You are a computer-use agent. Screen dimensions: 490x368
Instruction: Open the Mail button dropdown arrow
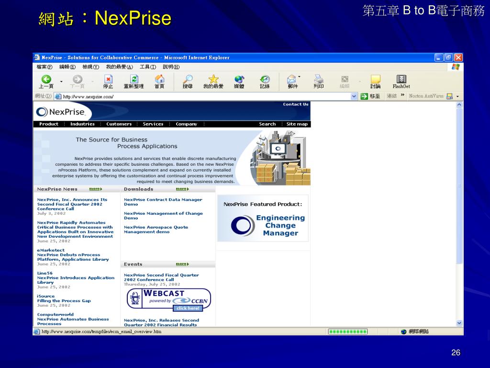point(300,77)
